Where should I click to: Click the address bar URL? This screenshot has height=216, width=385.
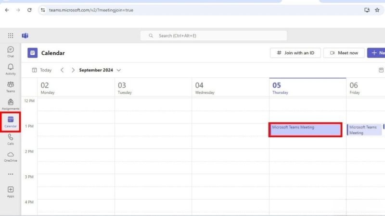(91, 10)
